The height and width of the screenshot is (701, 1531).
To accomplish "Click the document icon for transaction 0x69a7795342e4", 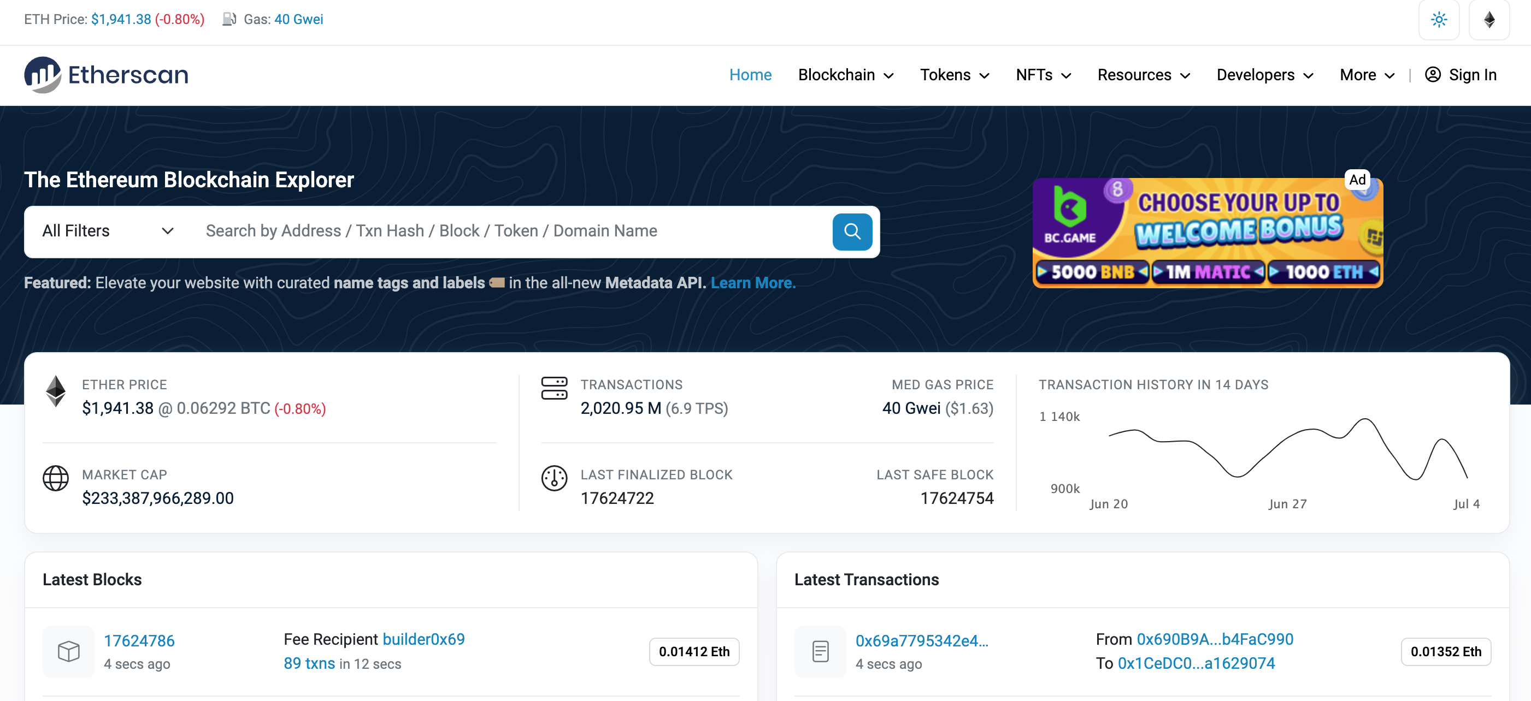I will click(x=820, y=651).
